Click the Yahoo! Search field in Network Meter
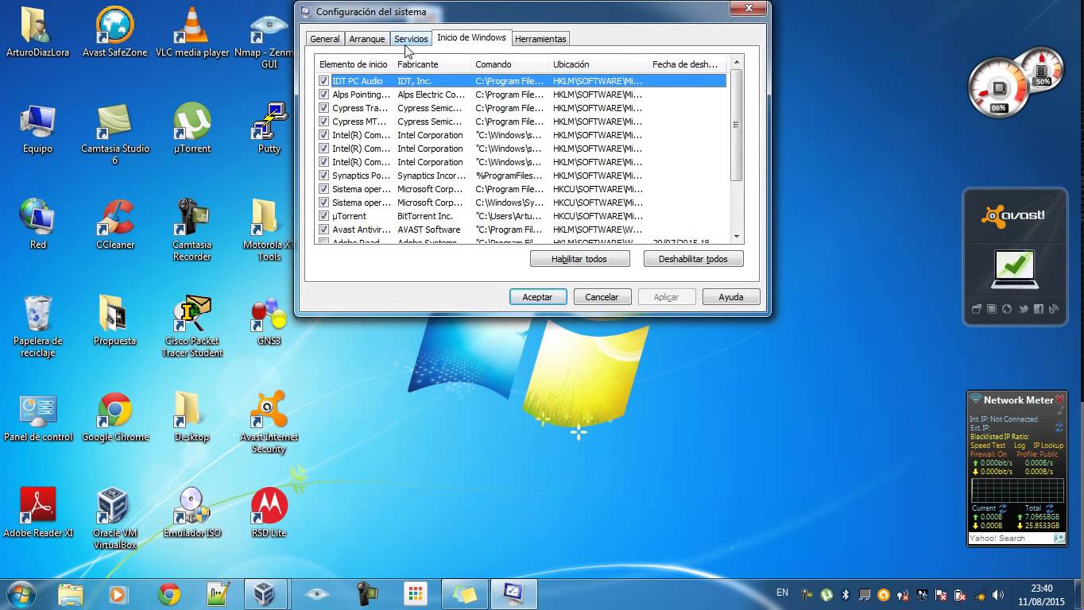This screenshot has height=610, width=1084. pos(1010,539)
